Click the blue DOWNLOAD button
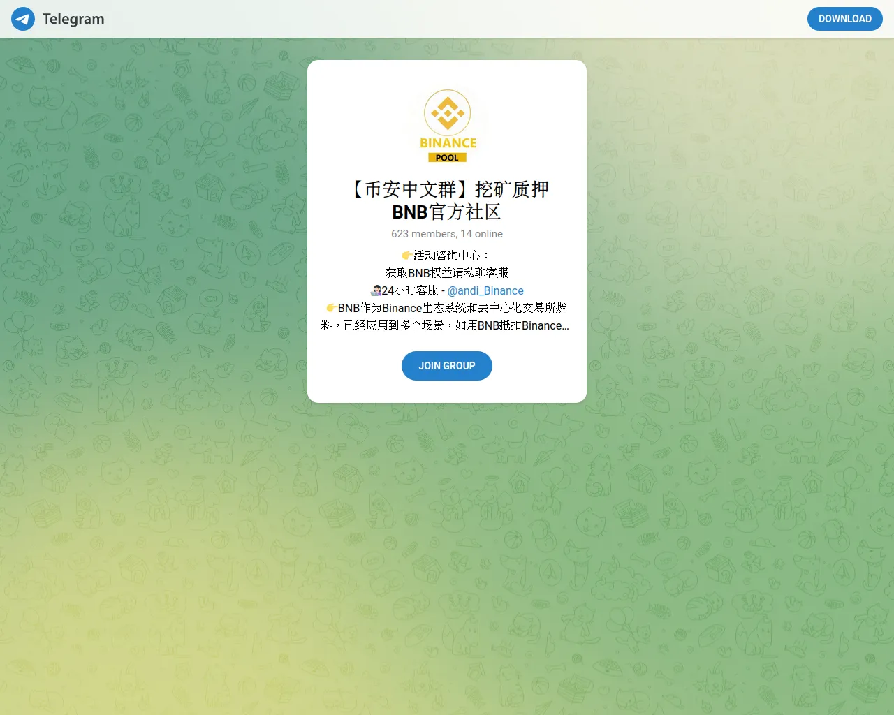This screenshot has width=894, height=715. pyautogui.click(x=845, y=19)
